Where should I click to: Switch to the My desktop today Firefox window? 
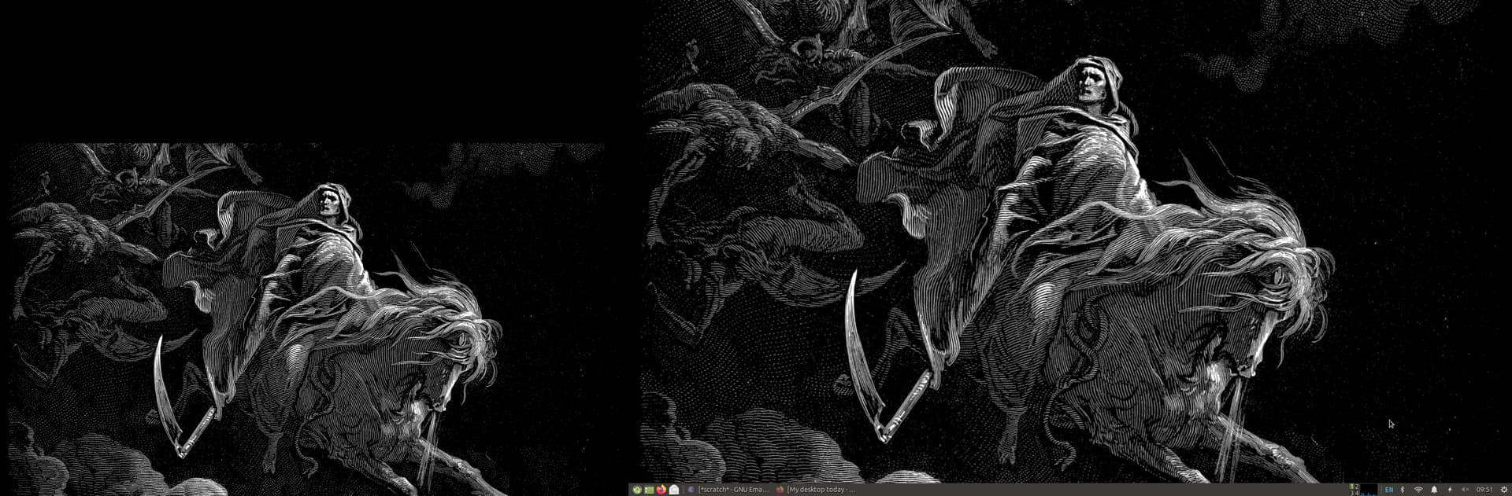pos(817,490)
